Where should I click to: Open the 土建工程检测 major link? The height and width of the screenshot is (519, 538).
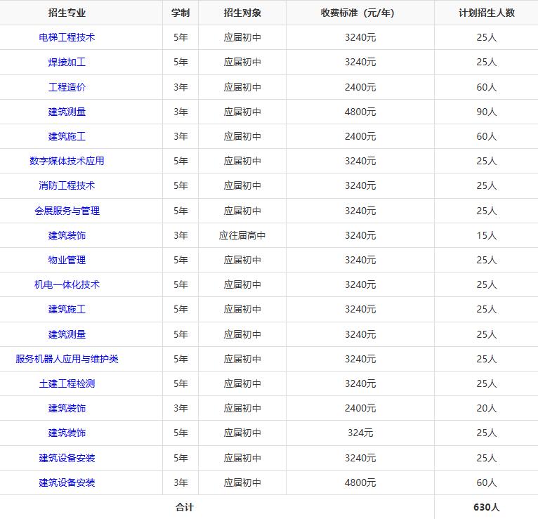pos(67,383)
